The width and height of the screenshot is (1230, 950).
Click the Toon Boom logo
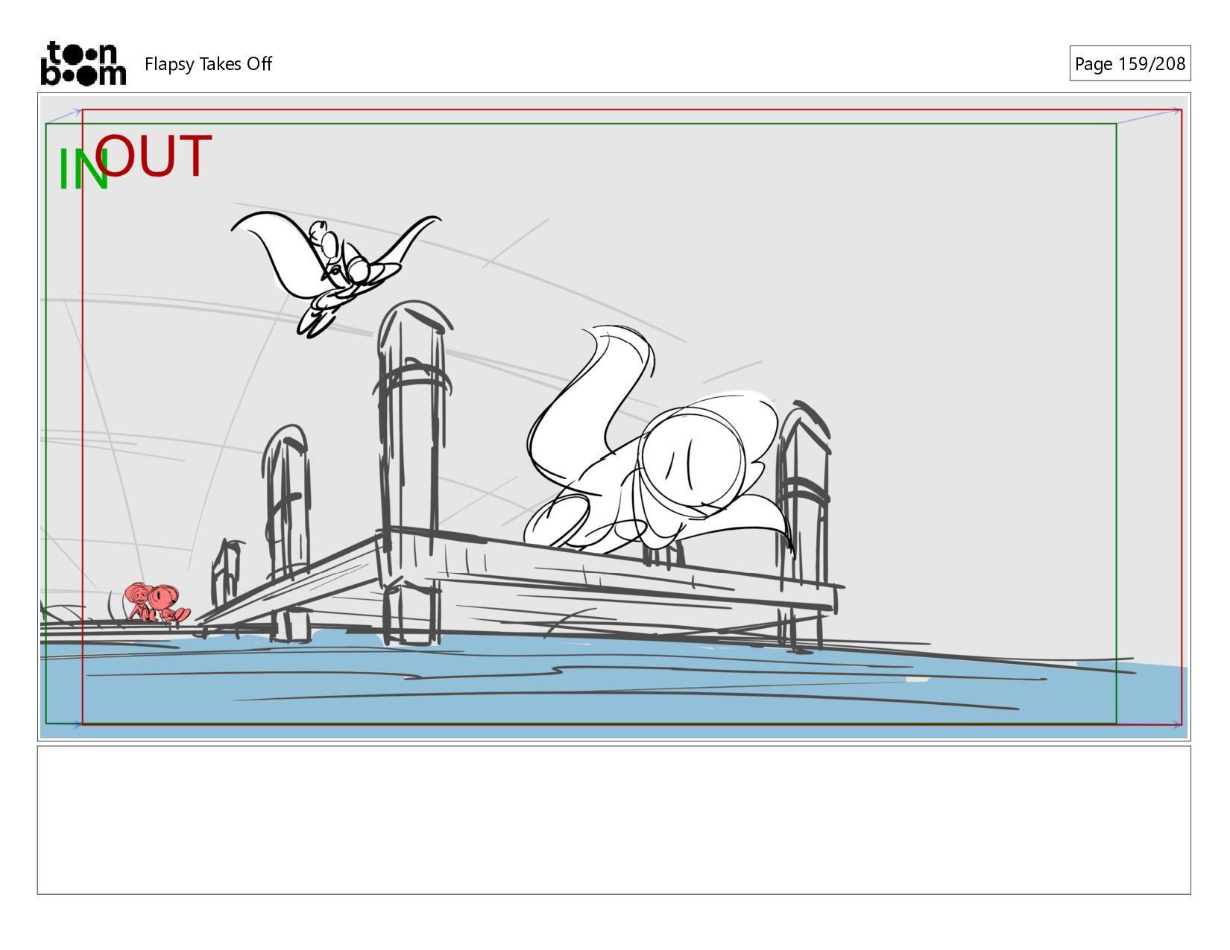pos(83,63)
